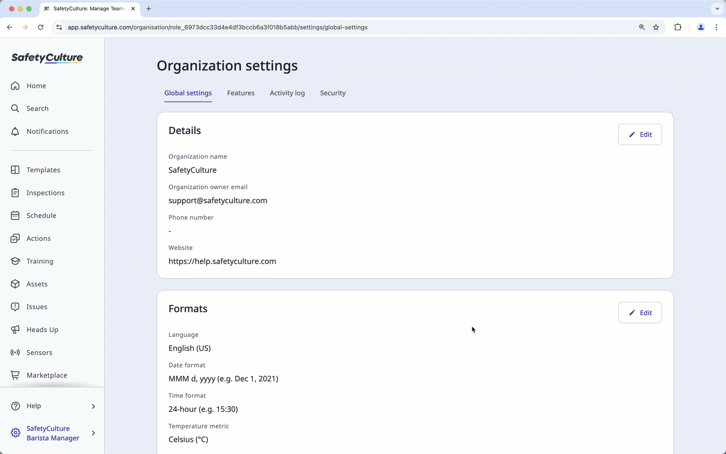Open a new browser tab with plus
This screenshot has width=726, height=454.
149,9
